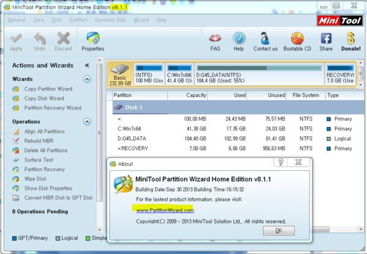Image resolution: width=367 pixels, height=254 pixels.
Task: Select the Basic 232.89 GB disk icon
Action: click(120, 74)
